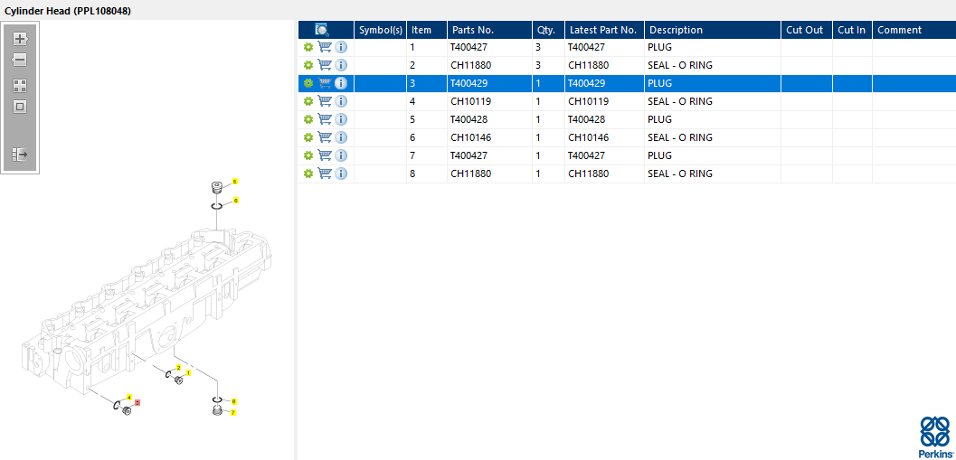
Task: Click the cart icon on selected T400429 row
Action: (x=325, y=83)
